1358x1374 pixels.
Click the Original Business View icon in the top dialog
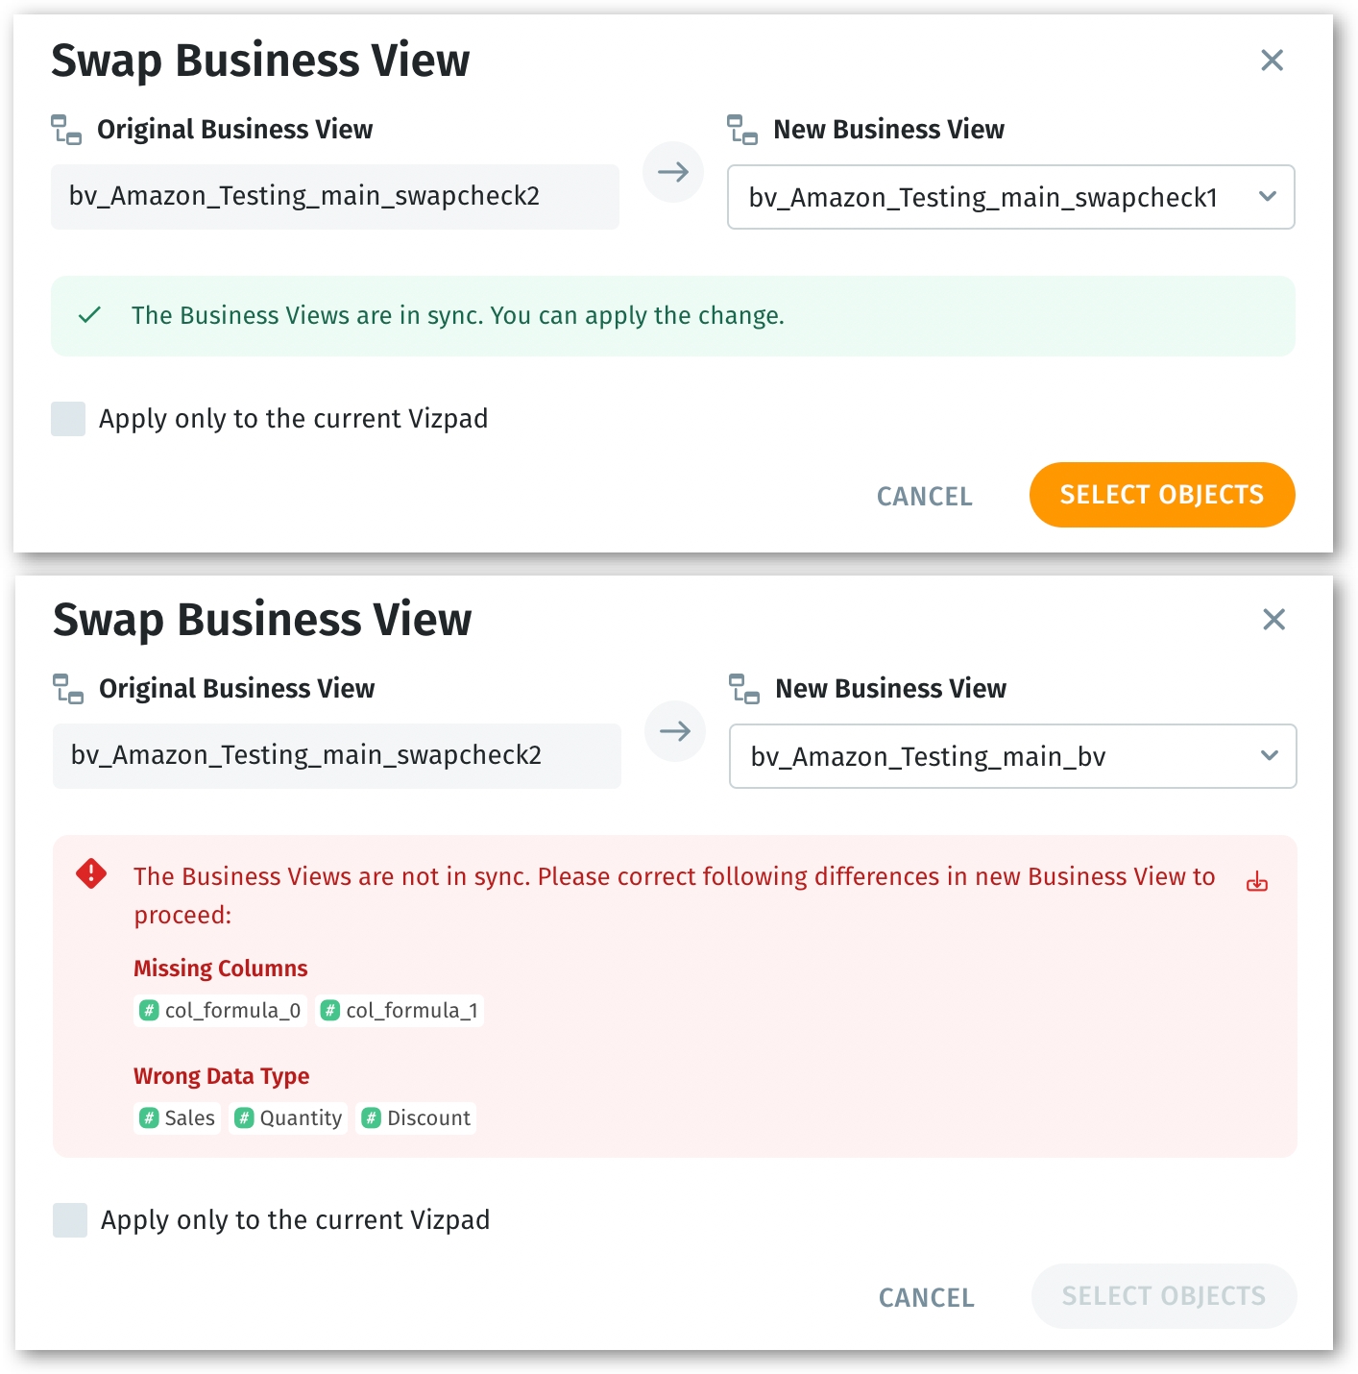66,129
